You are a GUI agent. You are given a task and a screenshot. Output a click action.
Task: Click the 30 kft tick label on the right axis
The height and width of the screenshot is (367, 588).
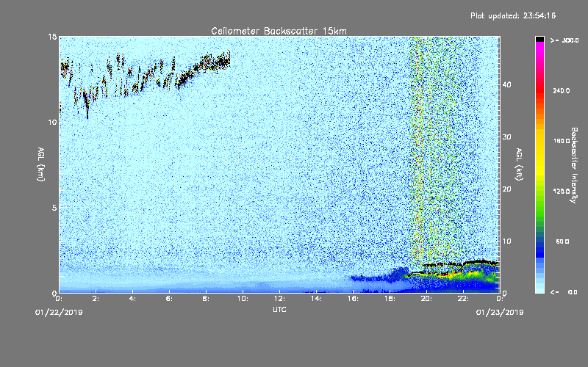coord(506,137)
